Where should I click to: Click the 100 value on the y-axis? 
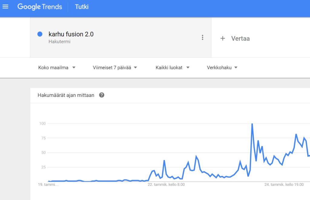pyautogui.click(x=42, y=123)
